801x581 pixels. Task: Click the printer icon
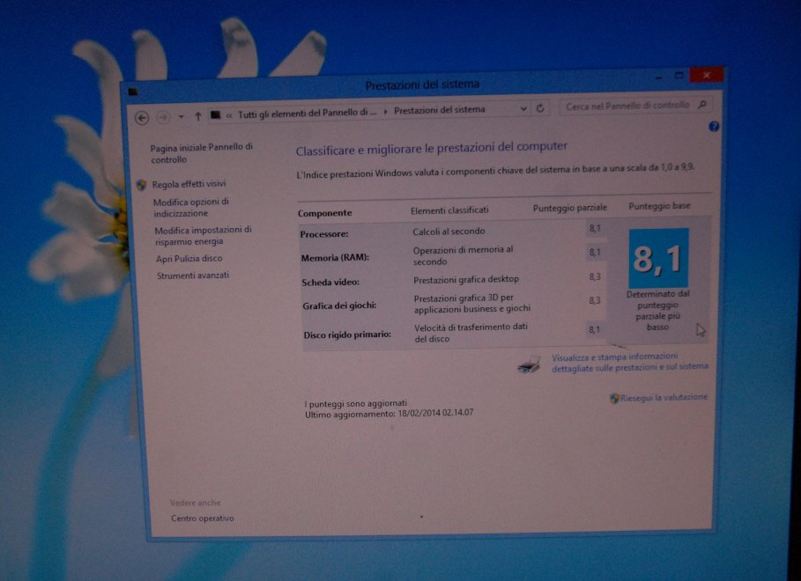point(530,364)
